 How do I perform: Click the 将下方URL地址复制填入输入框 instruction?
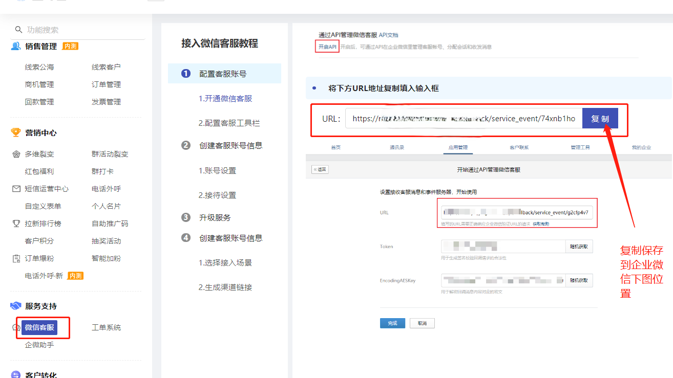(384, 88)
